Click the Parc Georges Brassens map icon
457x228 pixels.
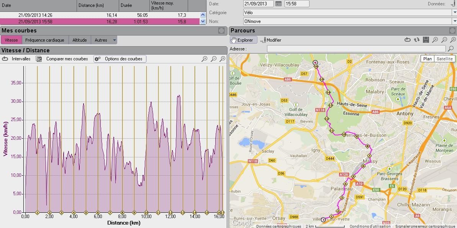[x=389, y=168]
